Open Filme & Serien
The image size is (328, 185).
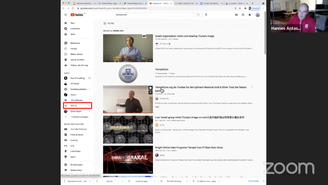(x=77, y=135)
